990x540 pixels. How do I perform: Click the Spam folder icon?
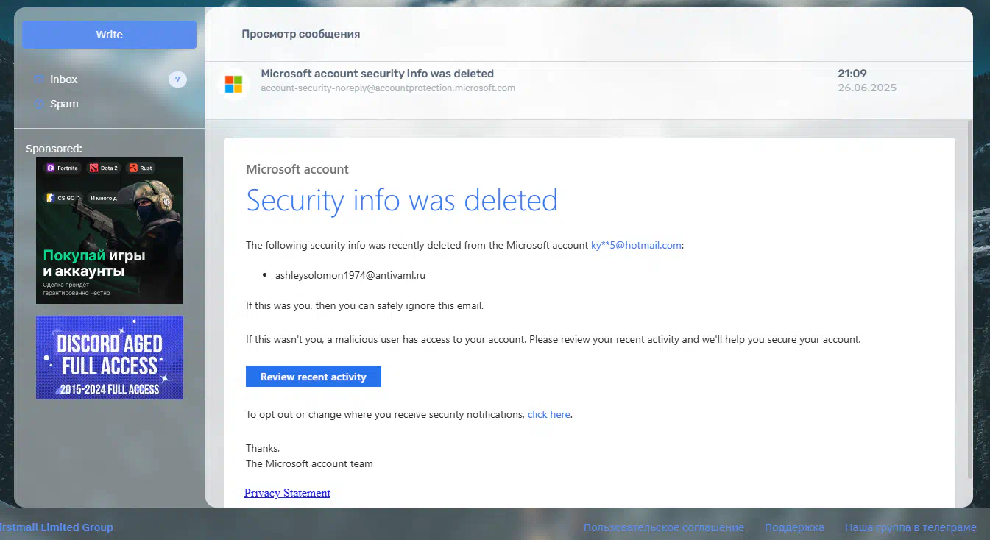tap(39, 104)
